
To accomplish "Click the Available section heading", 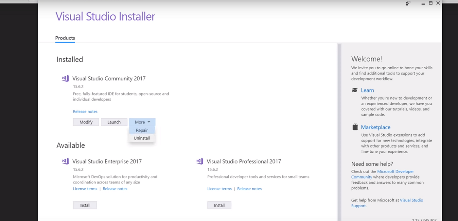I will click(71, 145).
